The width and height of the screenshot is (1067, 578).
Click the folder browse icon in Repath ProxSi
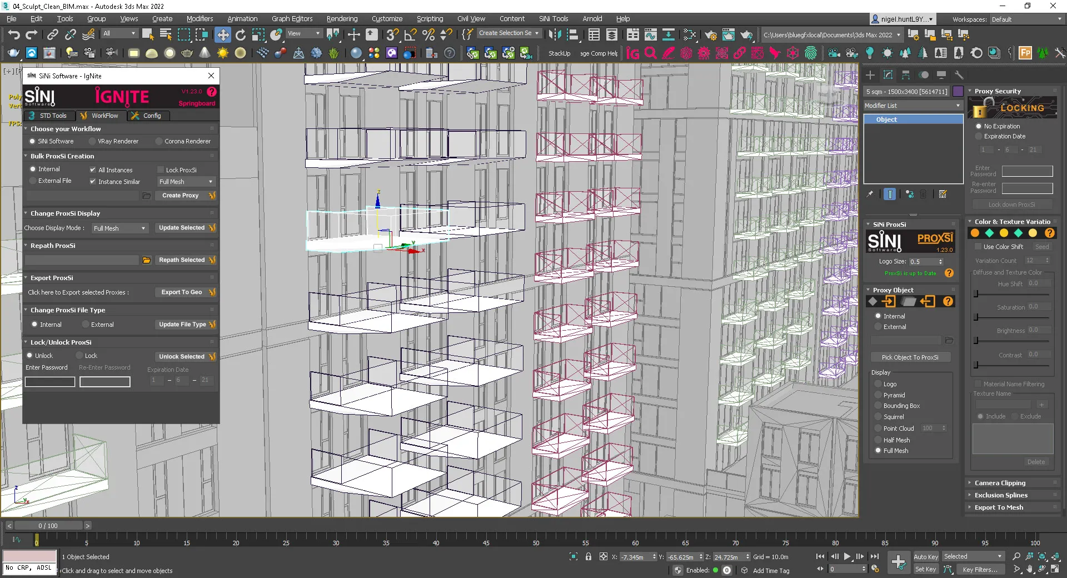(x=147, y=260)
